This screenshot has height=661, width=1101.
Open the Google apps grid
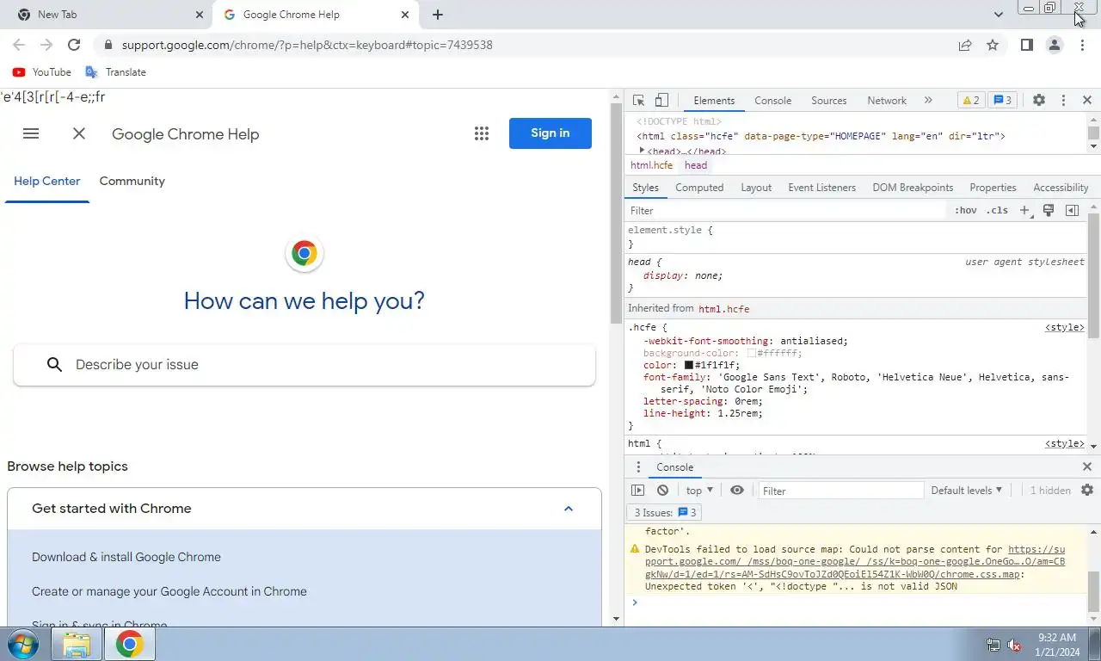click(x=482, y=133)
